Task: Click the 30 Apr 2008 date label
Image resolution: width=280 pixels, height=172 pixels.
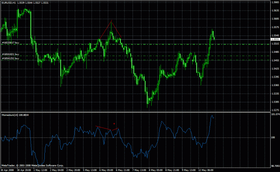Action: 7,170
